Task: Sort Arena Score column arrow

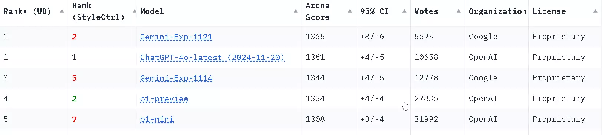Action: coord(350,11)
